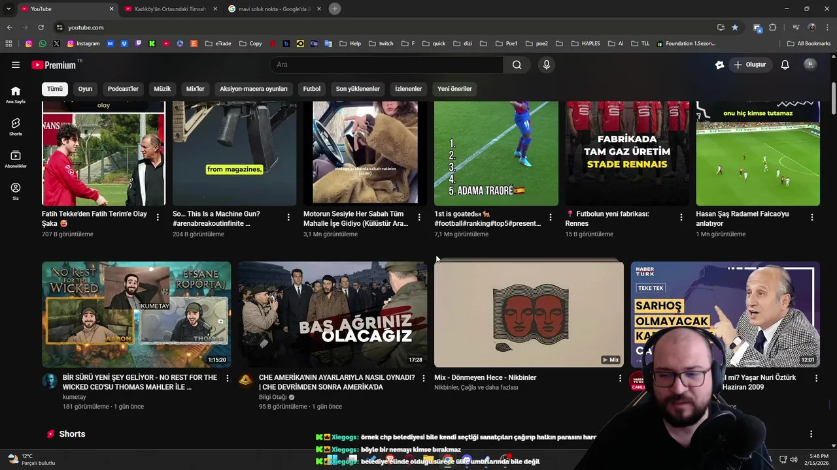Bookmark this page with the star icon
Viewport: 837px width, 470px height.
coord(735,27)
